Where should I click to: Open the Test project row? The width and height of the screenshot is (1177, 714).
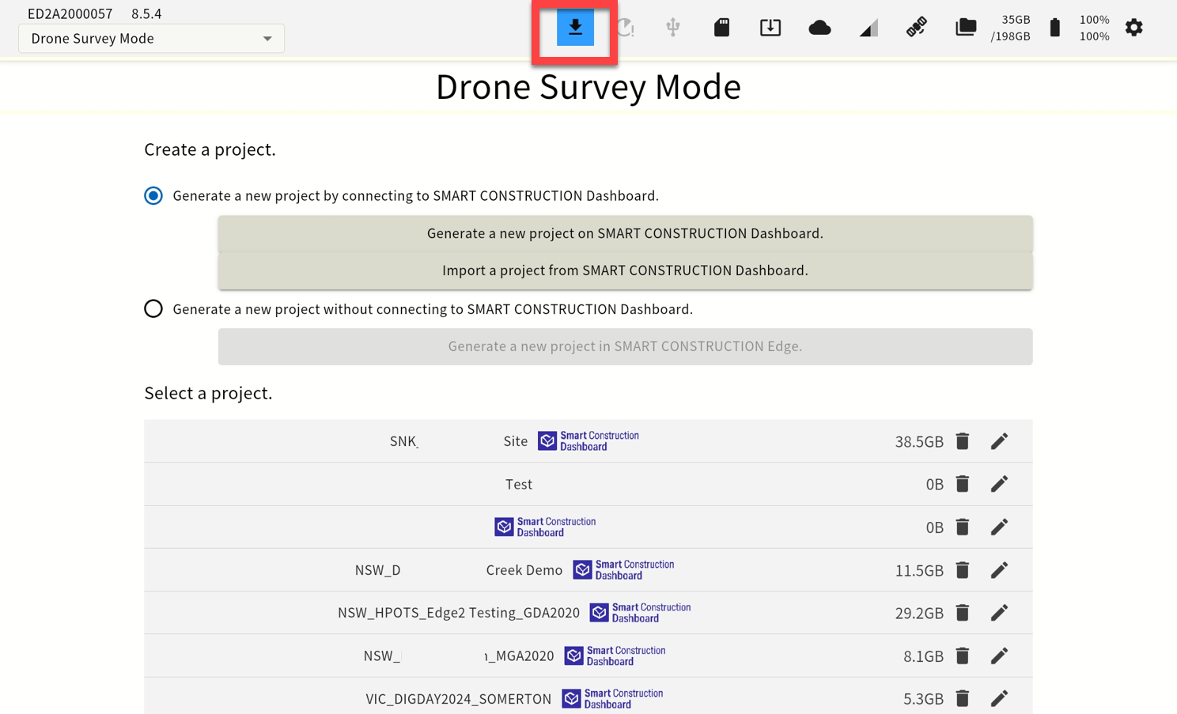pyautogui.click(x=588, y=484)
